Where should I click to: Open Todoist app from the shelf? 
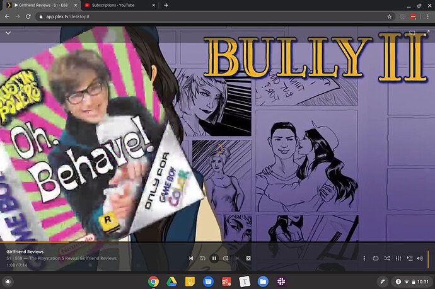pos(226,282)
